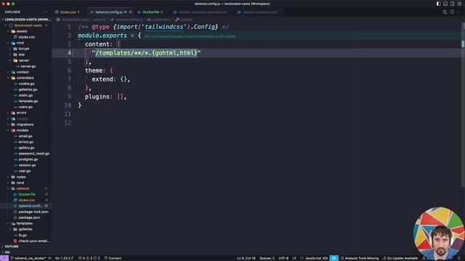This screenshot has width=465, height=261.
Task: Open Explorer views and more actions
Action: (x=45, y=12)
